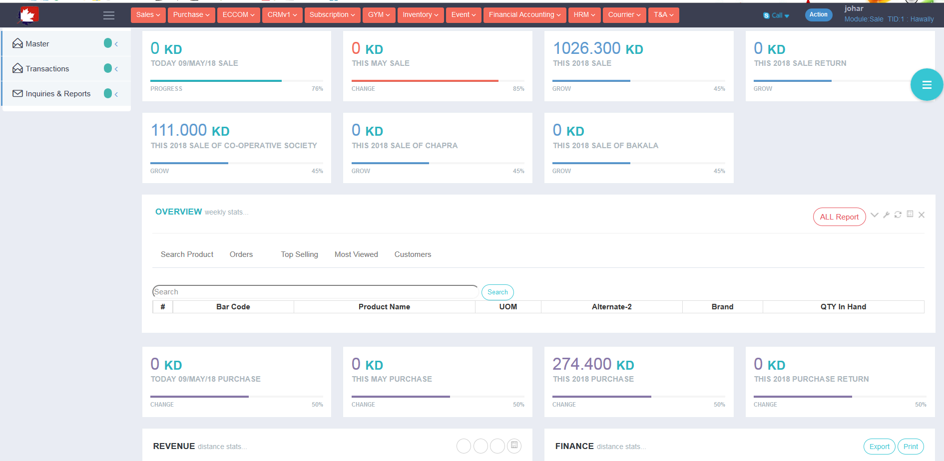This screenshot has height=461, width=944.
Task: Click into the product Search field
Action: pos(315,292)
